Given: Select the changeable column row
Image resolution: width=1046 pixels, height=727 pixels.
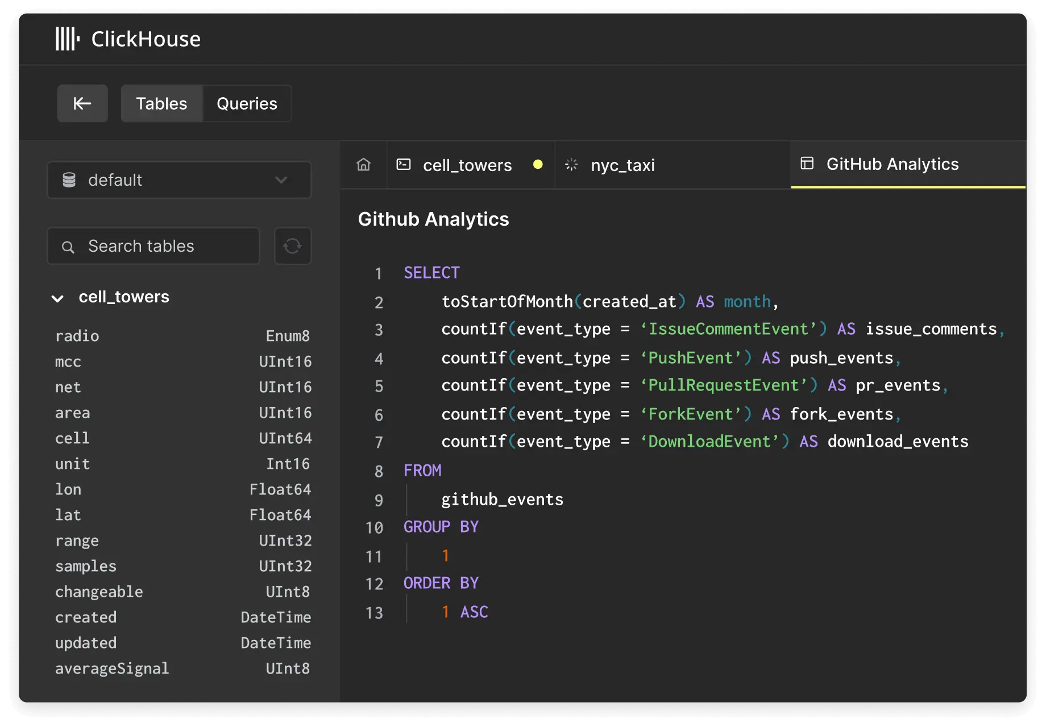Looking at the screenshot, I should (x=183, y=592).
